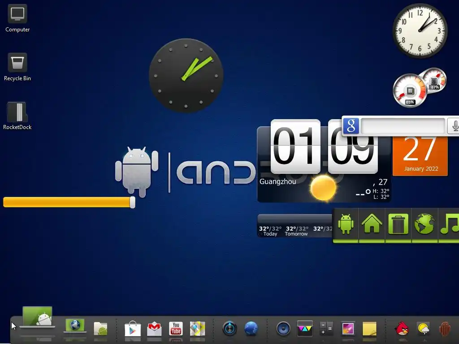Click the dark analog clock with green hands
The height and width of the screenshot is (344, 459).
coord(186,75)
